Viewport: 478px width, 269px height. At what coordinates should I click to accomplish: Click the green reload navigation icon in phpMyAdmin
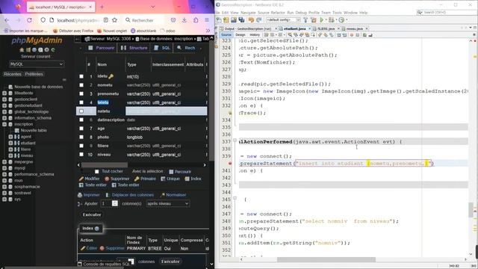click(53, 50)
